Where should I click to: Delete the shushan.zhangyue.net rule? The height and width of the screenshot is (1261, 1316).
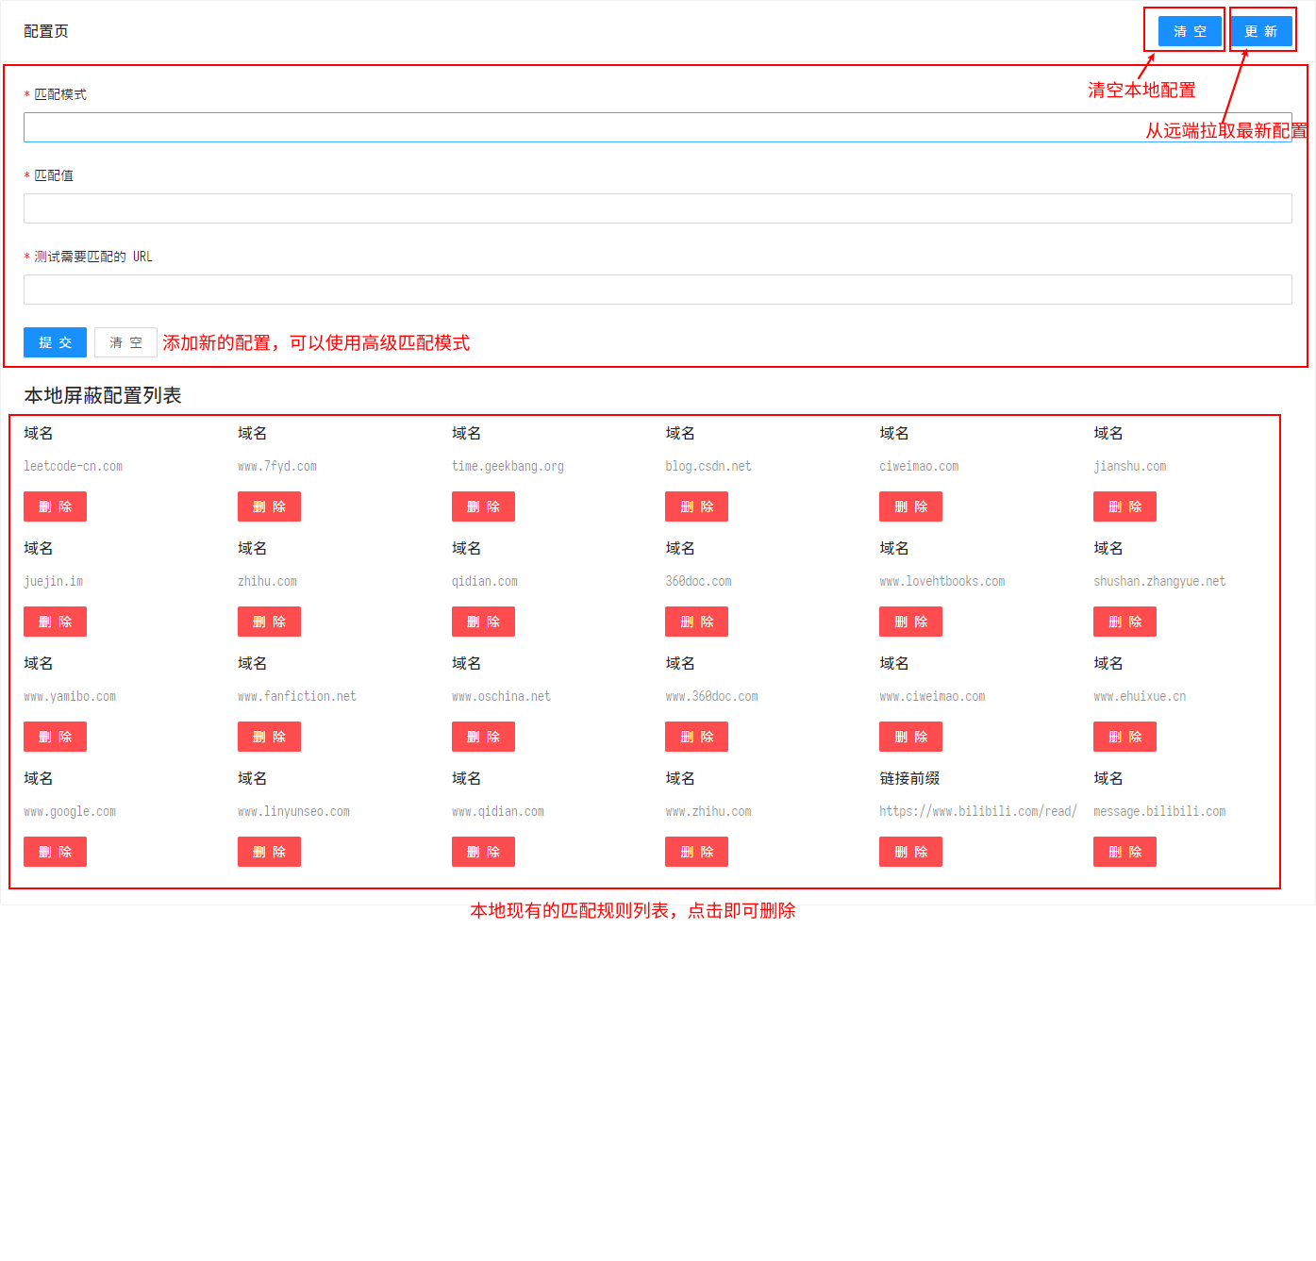click(1124, 622)
